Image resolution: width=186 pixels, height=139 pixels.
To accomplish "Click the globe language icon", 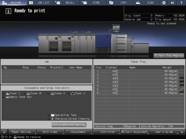I will [x=164, y=3].
